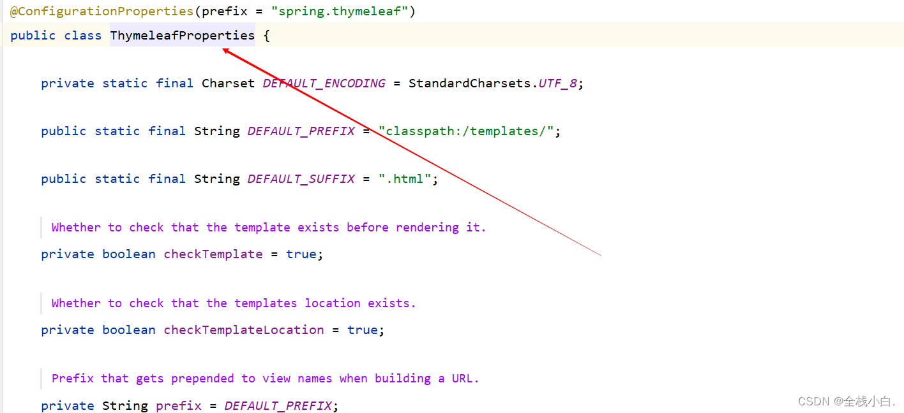The height and width of the screenshot is (413, 904).
Task: Click the comment about template exists before rendering
Action: coord(269,227)
